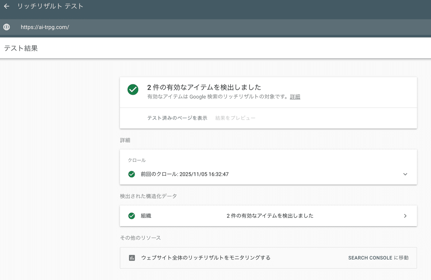This screenshot has height=280, width=431.
Task: Click the 2 件の有効なアイテム summary heading
Action: (204, 87)
